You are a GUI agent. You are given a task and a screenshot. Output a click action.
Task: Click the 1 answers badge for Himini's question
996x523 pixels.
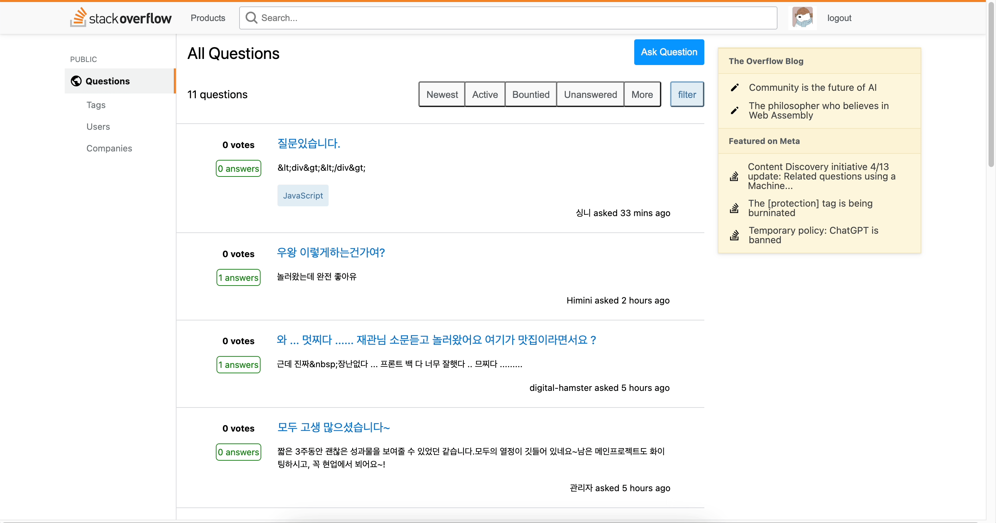click(x=238, y=277)
